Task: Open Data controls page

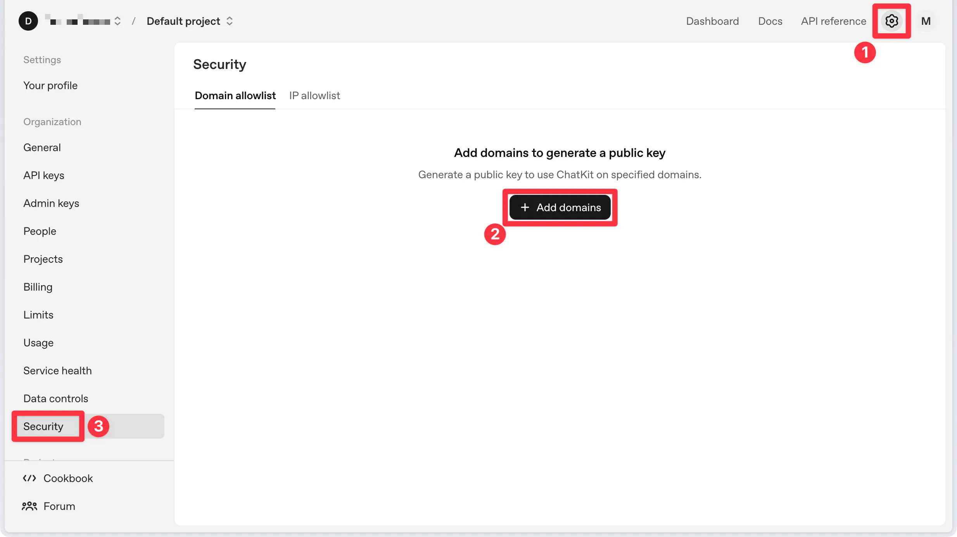Action: pyautogui.click(x=56, y=398)
